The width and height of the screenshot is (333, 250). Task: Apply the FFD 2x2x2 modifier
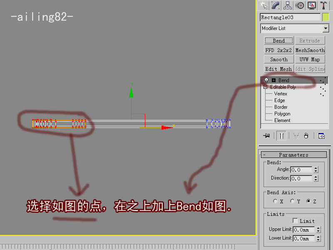click(x=278, y=50)
